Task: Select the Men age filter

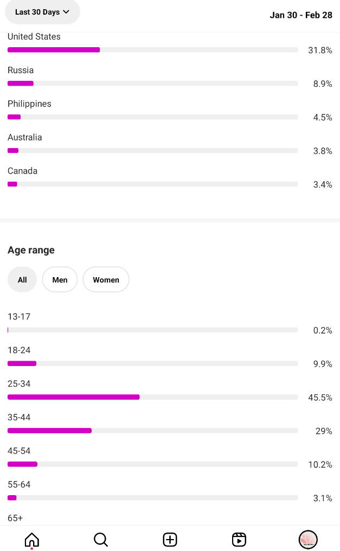Action: pyautogui.click(x=60, y=280)
